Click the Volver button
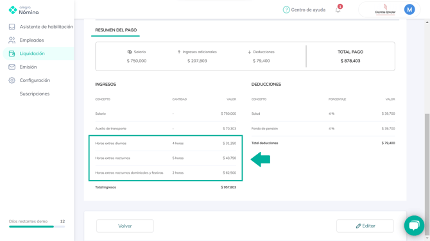 tap(125, 226)
